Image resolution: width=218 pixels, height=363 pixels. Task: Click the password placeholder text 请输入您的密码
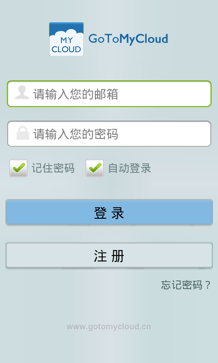pos(76,134)
